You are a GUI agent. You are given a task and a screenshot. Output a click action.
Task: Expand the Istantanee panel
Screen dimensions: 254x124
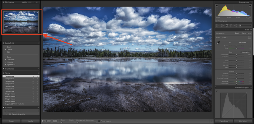(3, 69)
